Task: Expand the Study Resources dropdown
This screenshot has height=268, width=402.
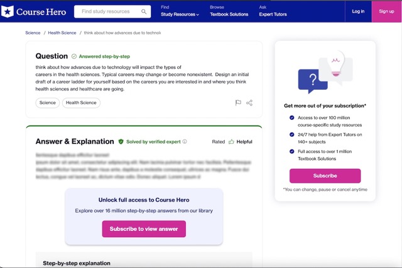Action: click(x=180, y=14)
